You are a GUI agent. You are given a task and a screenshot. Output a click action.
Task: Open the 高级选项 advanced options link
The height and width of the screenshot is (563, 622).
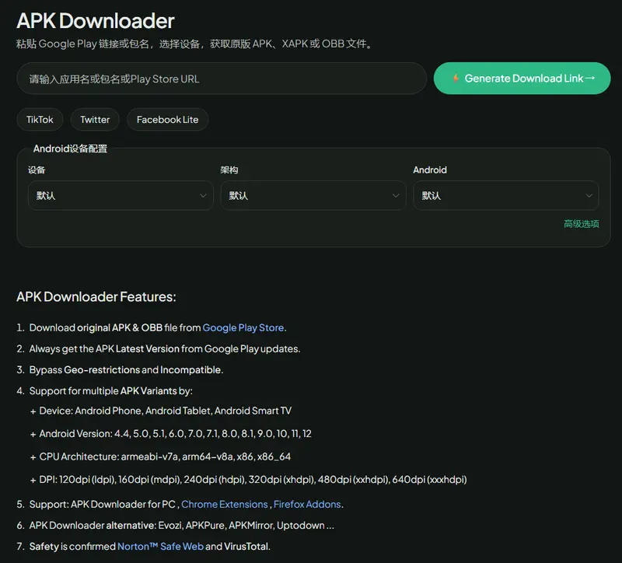click(x=581, y=224)
